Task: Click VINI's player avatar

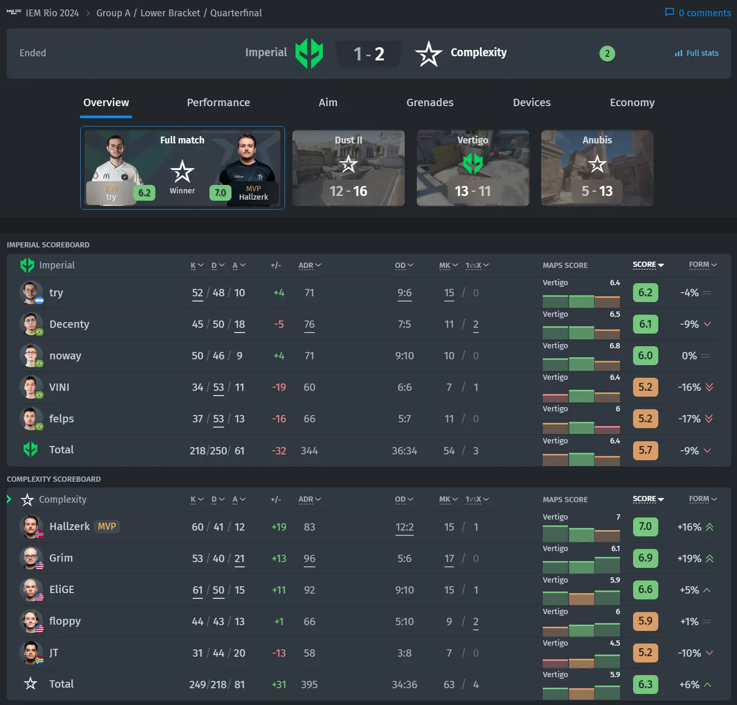Action: 31,387
